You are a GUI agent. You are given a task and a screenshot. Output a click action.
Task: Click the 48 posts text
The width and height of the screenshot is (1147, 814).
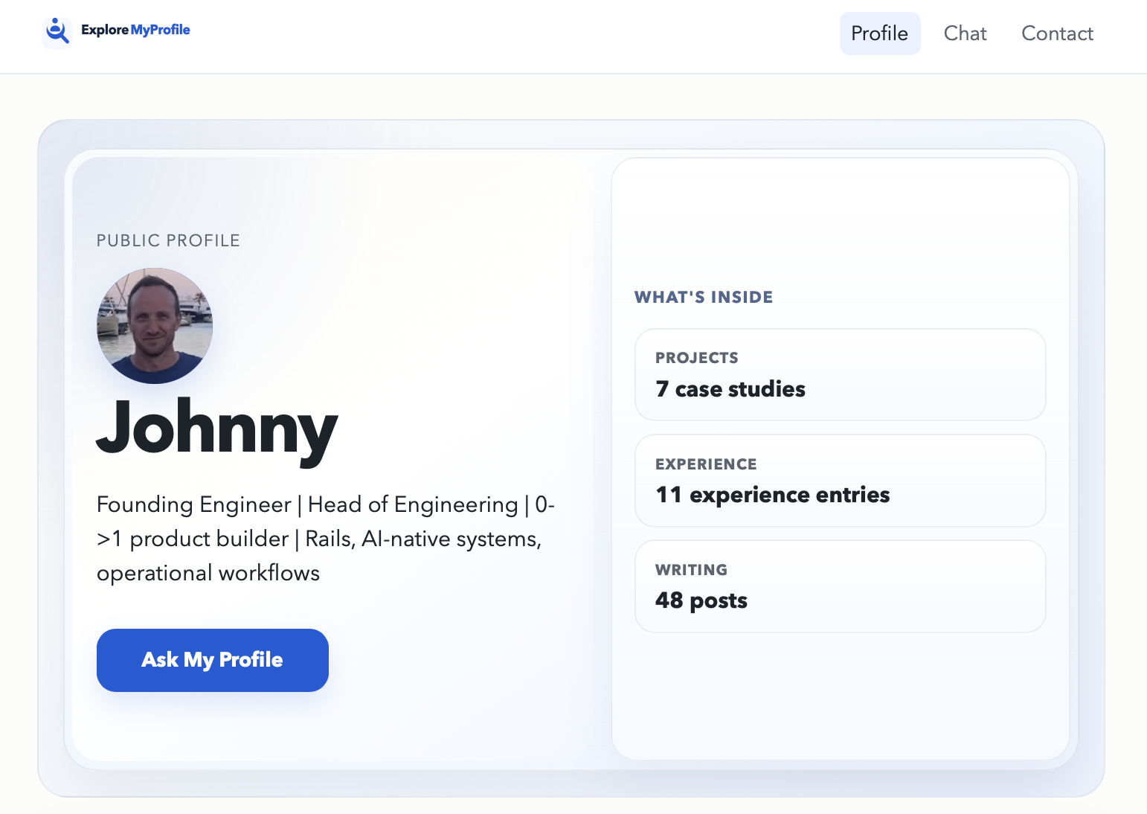pyautogui.click(x=701, y=600)
